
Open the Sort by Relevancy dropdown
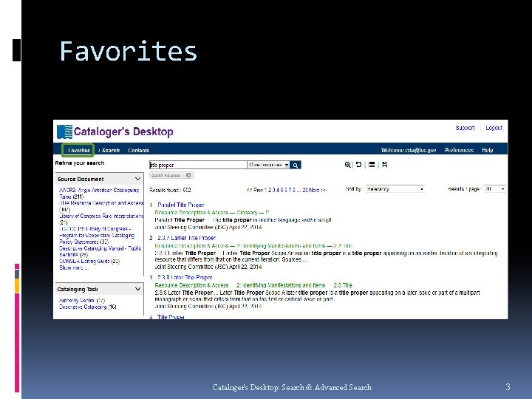click(395, 189)
